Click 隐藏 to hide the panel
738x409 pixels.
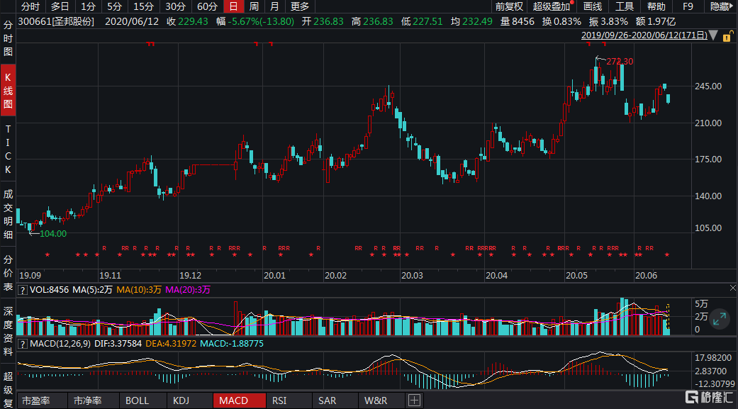pos(721,6)
